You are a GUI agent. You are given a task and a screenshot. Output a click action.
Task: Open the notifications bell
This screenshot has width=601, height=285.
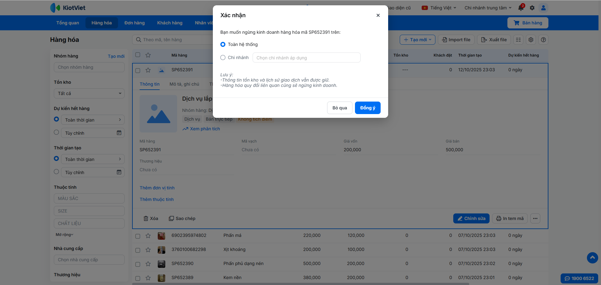pyautogui.click(x=521, y=8)
